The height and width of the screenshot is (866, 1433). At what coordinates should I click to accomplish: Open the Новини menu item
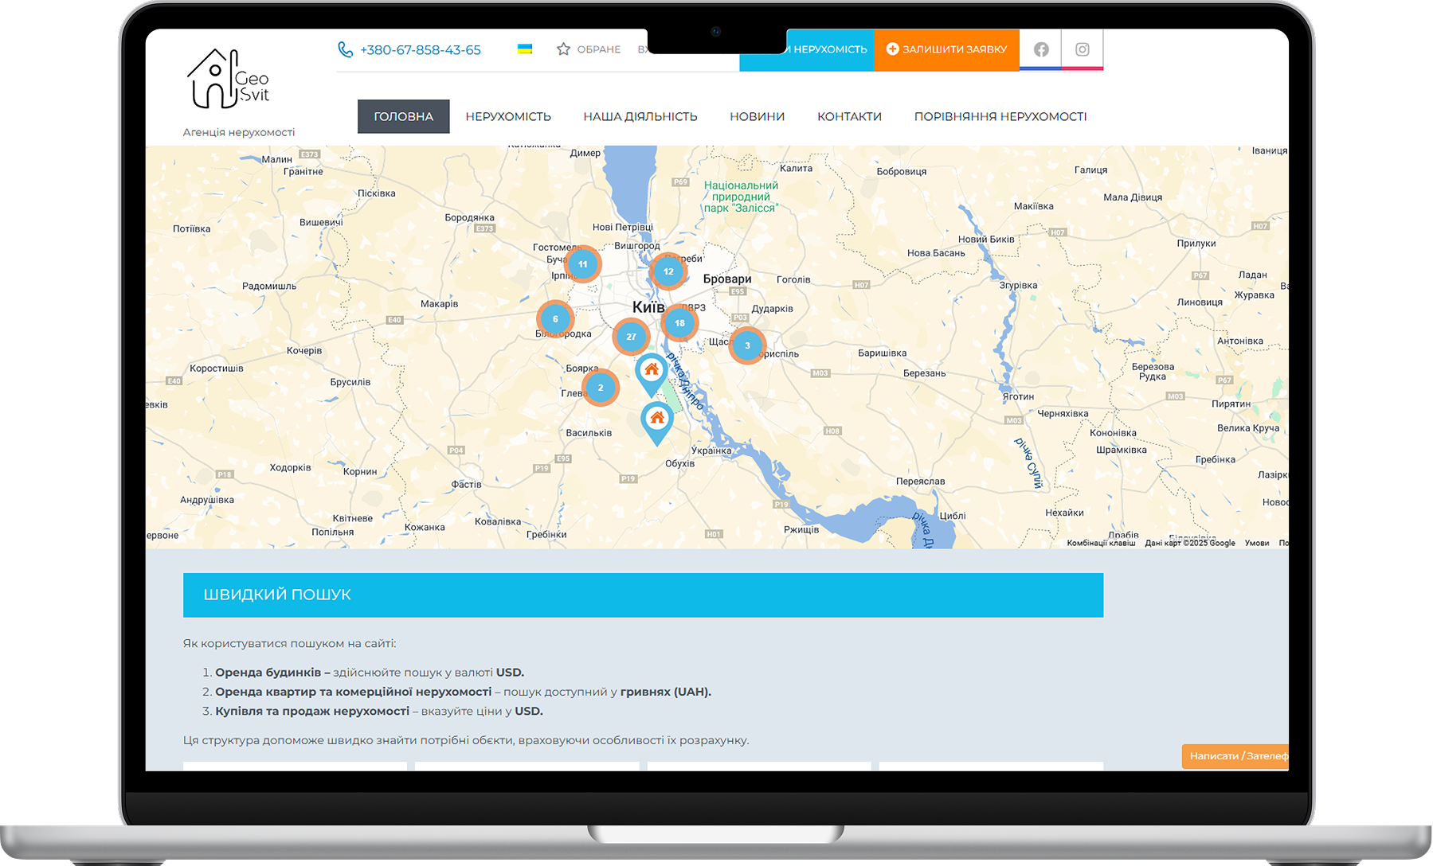757,116
